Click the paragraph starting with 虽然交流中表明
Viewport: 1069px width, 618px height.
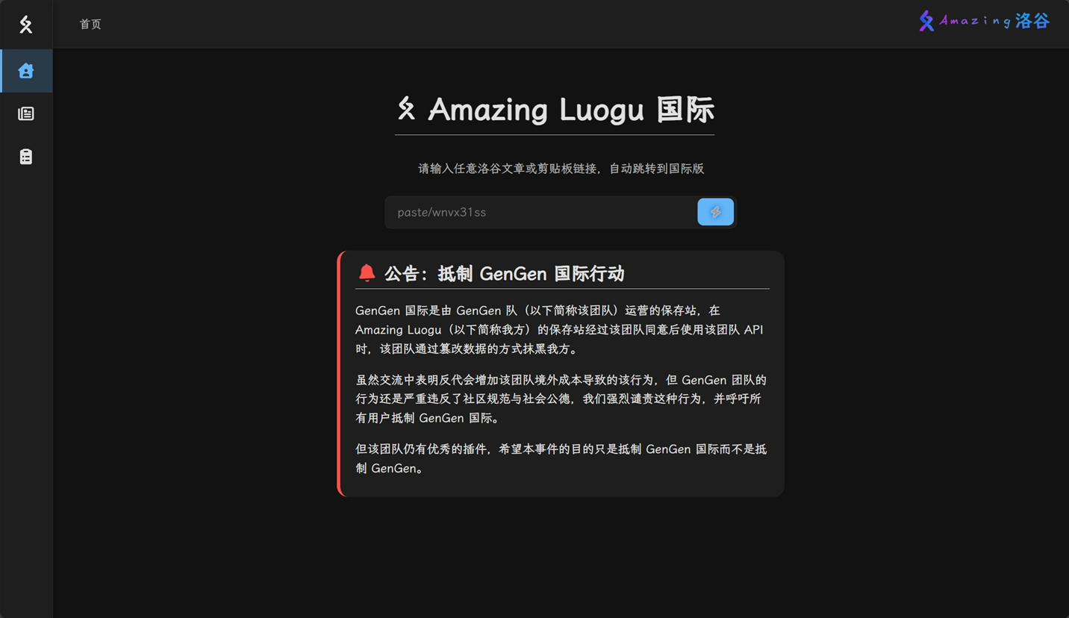pyautogui.click(x=561, y=399)
